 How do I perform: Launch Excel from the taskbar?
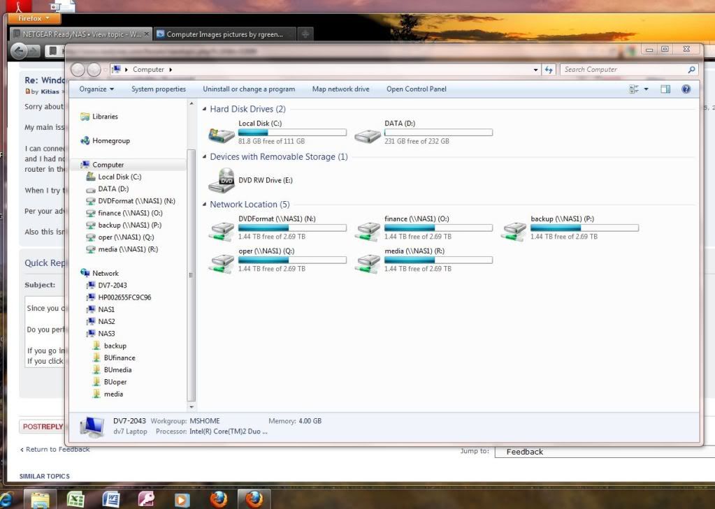(75, 499)
